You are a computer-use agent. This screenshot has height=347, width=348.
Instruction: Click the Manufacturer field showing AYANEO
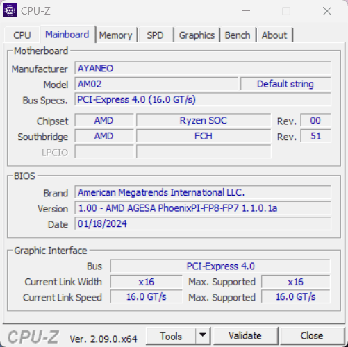(203, 68)
